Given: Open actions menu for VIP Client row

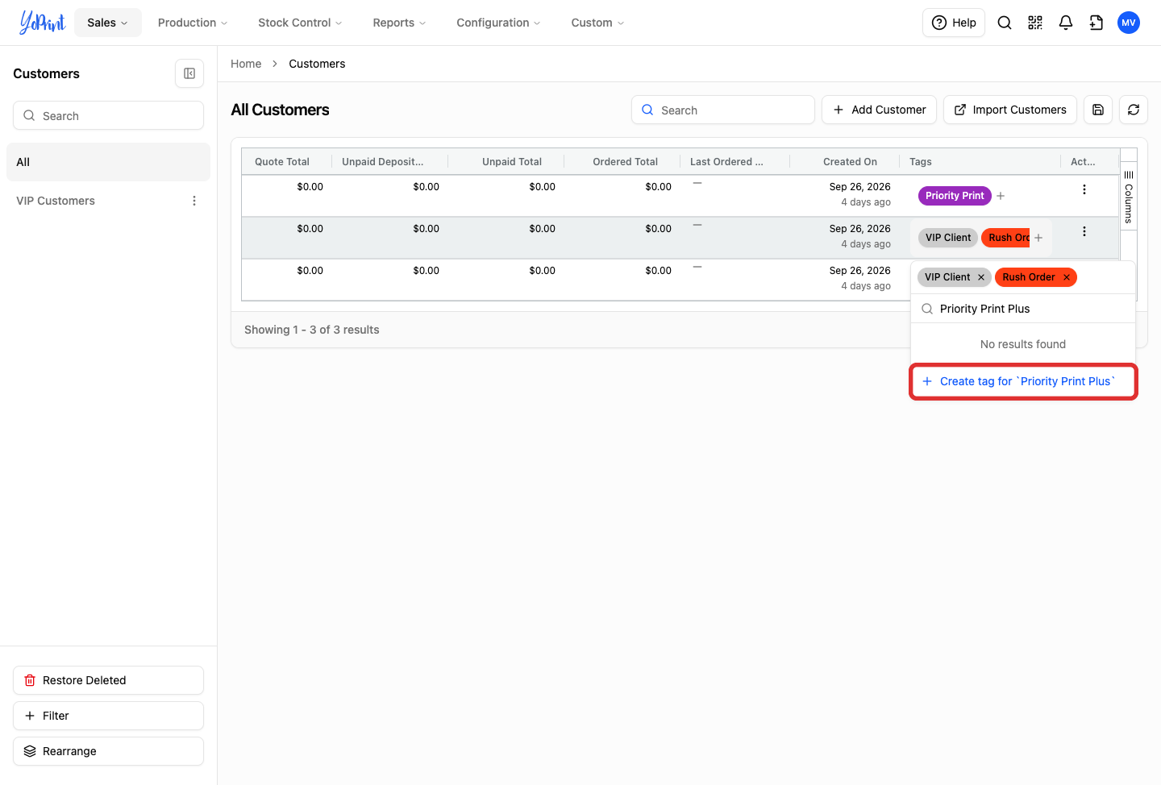Looking at the screenshot, I should [x=1084, y=231].
